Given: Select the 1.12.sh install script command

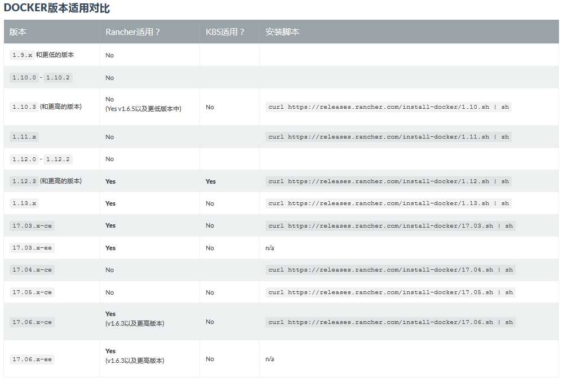Looking at the screenshot, I should [388, 181].
